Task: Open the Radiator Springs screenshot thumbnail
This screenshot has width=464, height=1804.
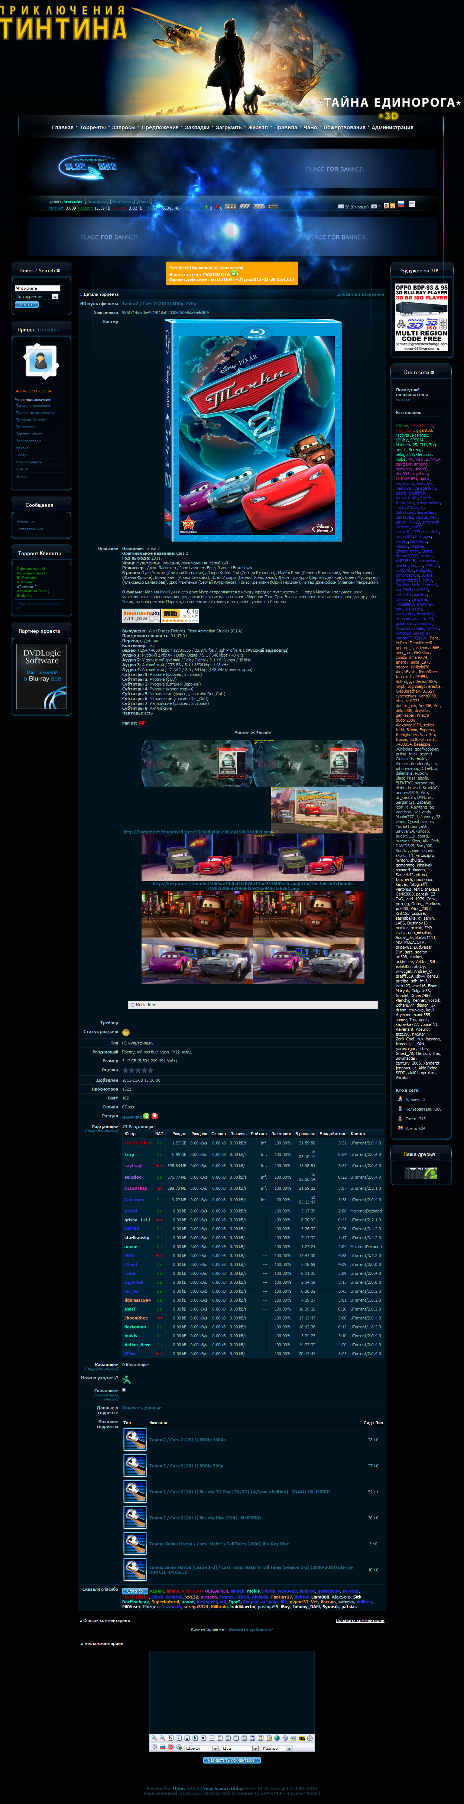Action: (327, 810)
